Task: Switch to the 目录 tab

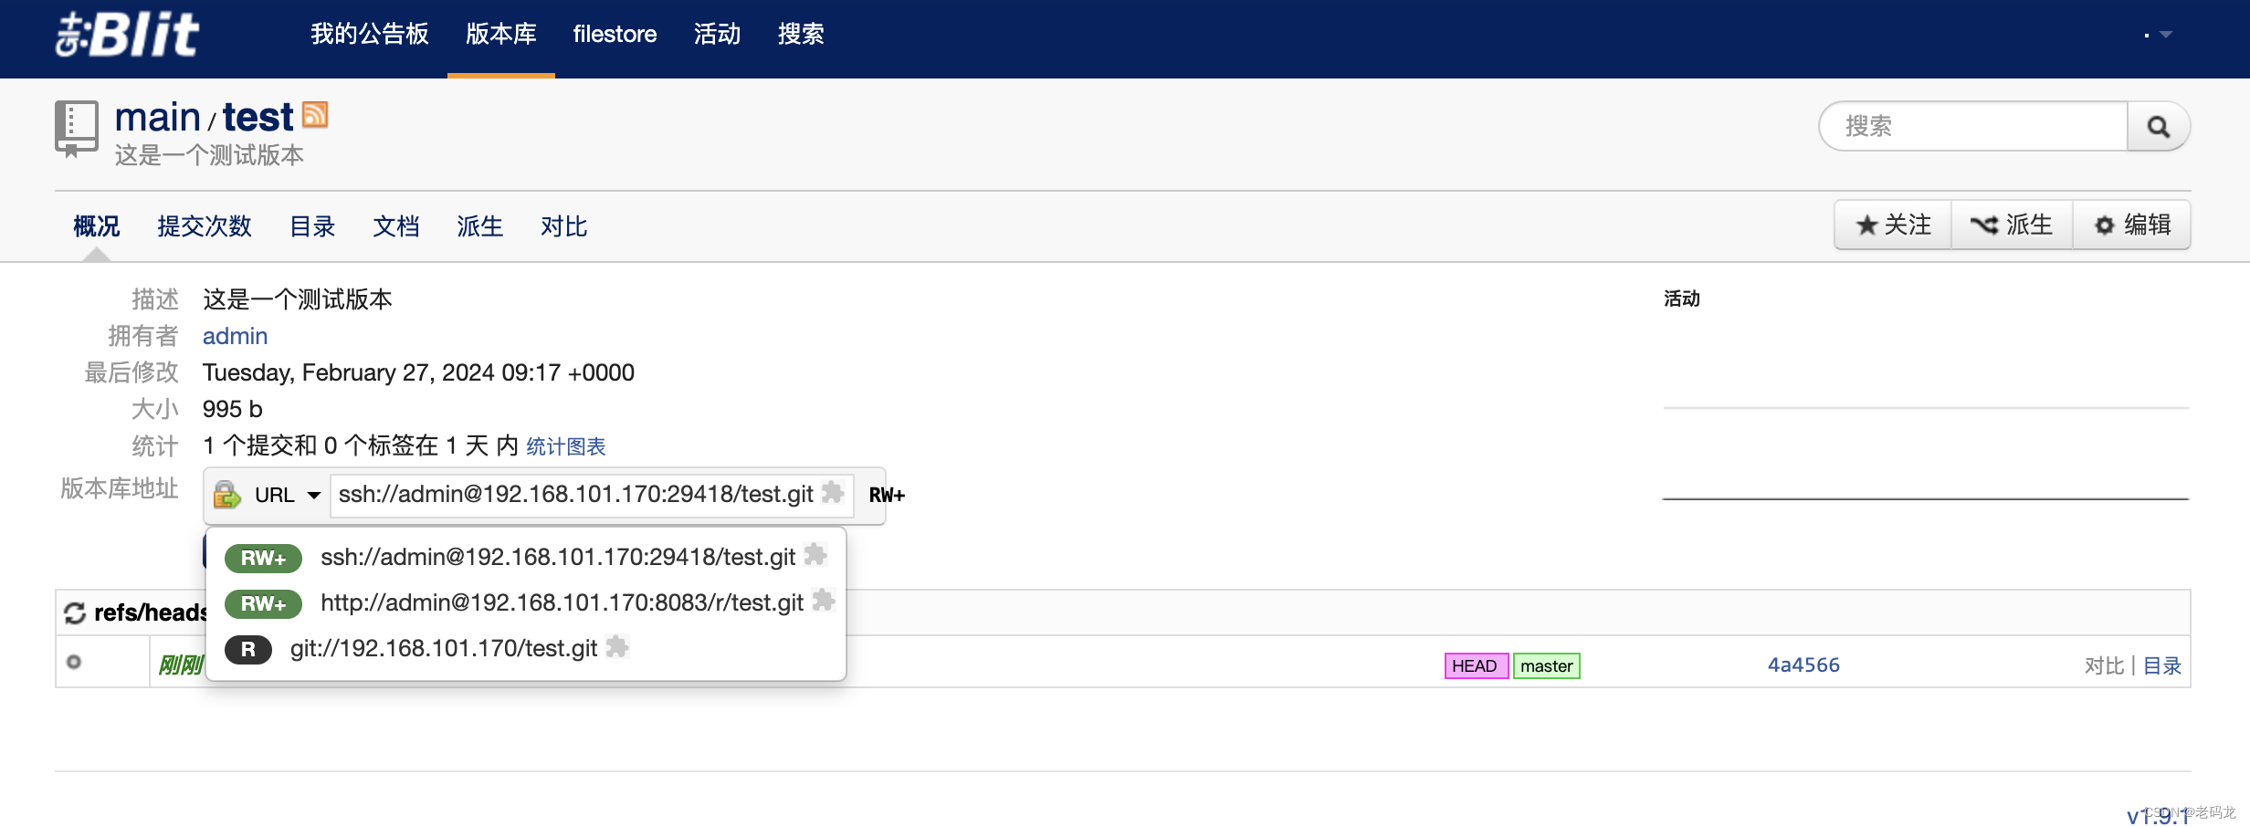Action: (x=312, y=226)
